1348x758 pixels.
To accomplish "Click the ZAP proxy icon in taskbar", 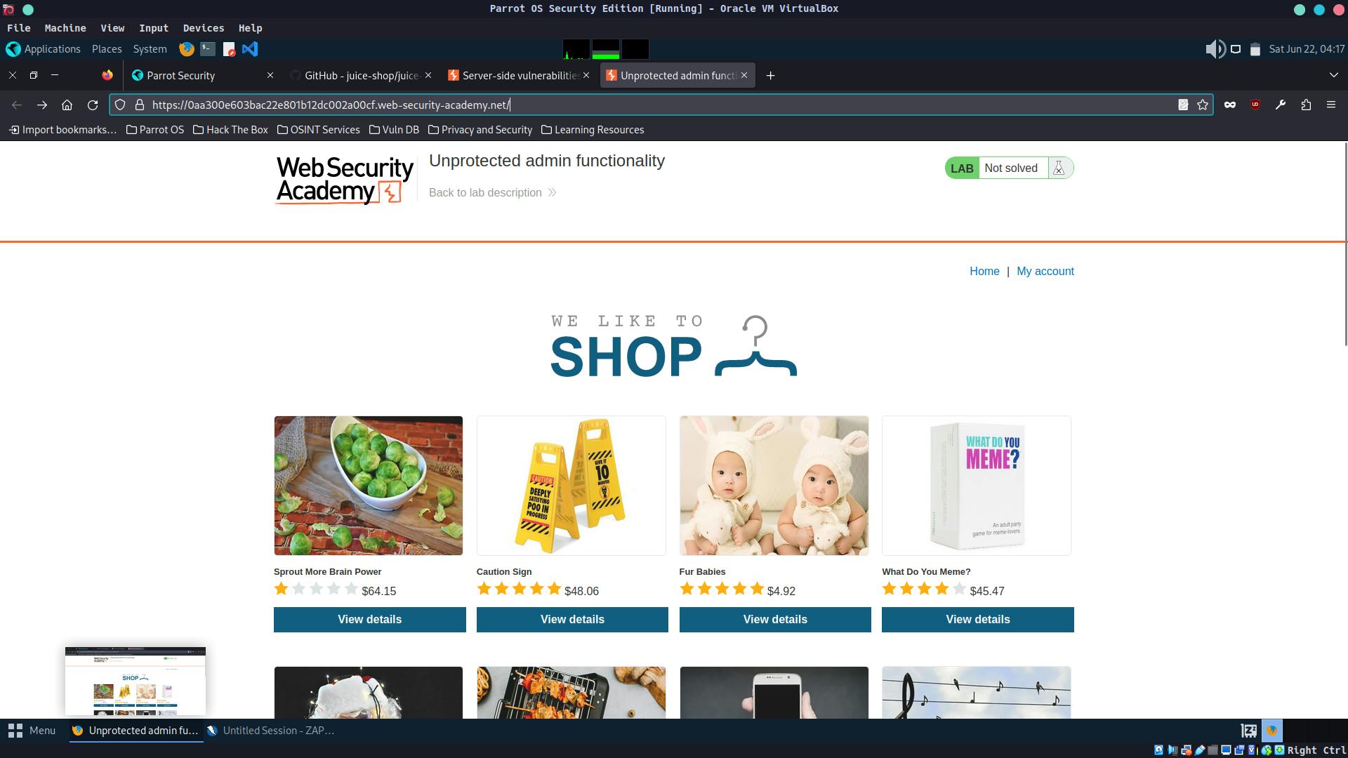I will (212, 730).
